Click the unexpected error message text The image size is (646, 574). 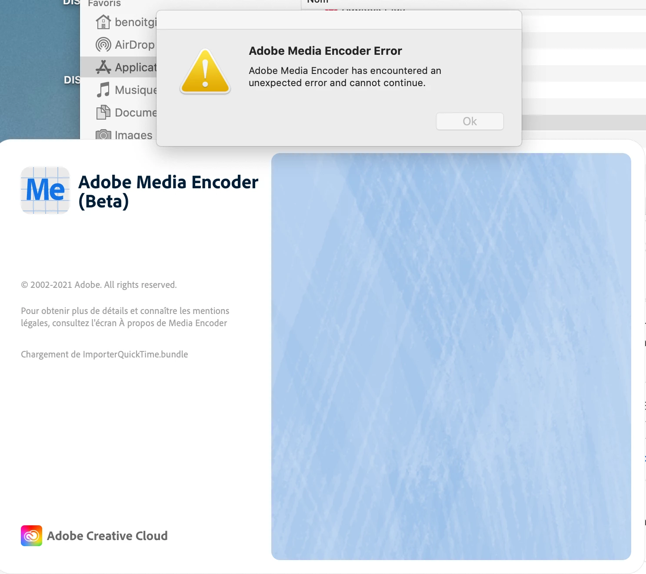[345, 77]
